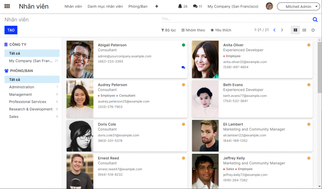
Task: Filter by My Company (San Fran... in sidebar
Action: [32, 61]
